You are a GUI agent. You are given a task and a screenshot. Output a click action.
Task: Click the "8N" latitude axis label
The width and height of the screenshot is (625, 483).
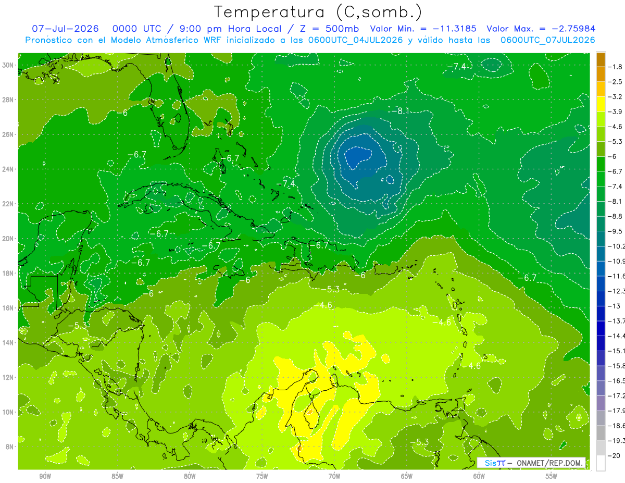10,447
